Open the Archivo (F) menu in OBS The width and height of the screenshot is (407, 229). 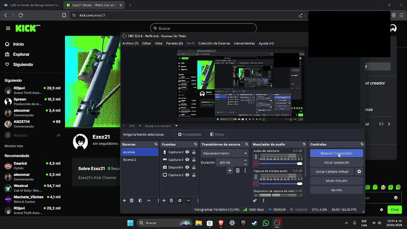click(130, 43)
